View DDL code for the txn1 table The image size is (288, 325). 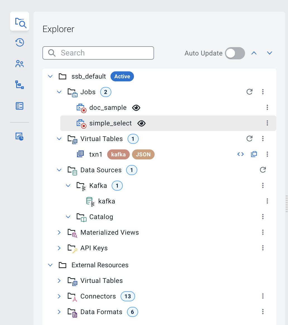240,154
